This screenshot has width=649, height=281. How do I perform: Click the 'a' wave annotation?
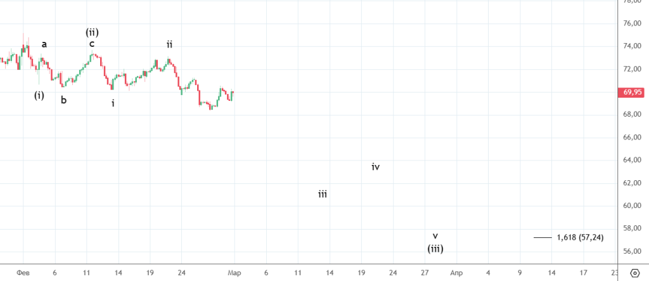pos(44,44)
